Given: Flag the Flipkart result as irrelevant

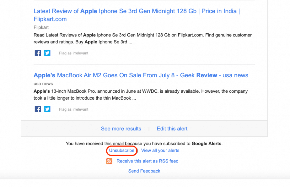Looking at the screenshot, I should coord(73,53).
